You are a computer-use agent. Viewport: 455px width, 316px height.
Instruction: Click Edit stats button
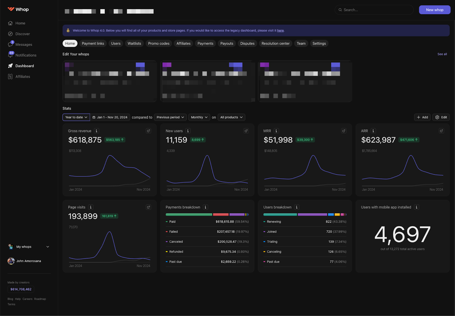441,117
